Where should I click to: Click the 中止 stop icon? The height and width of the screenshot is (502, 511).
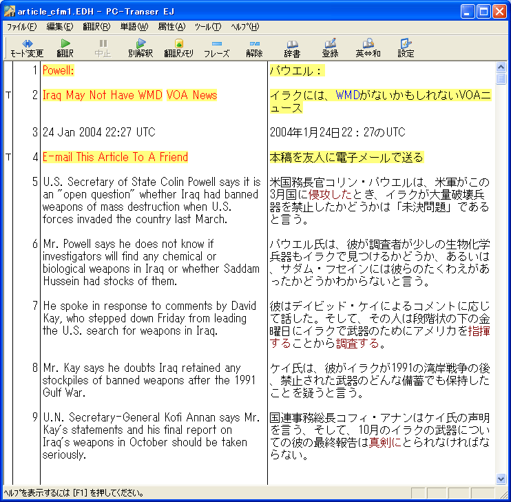click(103, 48)
